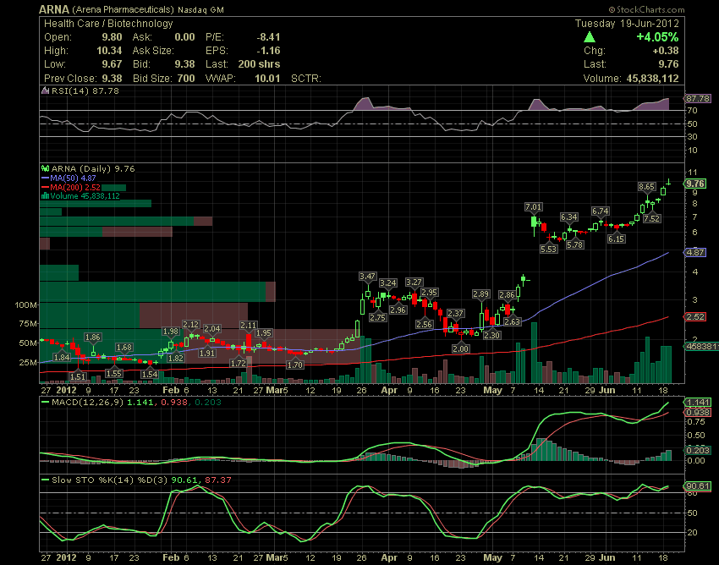Click the 0.203 MACD histogram tag
719x565 pixels.
pos(698,450)
